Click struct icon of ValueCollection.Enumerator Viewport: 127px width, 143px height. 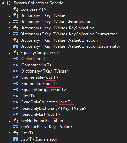pos(16,46)
